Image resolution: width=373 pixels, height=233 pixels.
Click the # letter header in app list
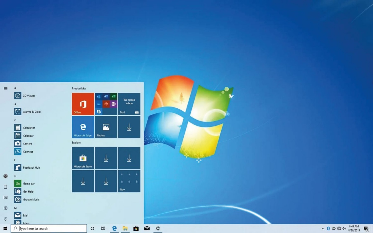pos(15,88)
